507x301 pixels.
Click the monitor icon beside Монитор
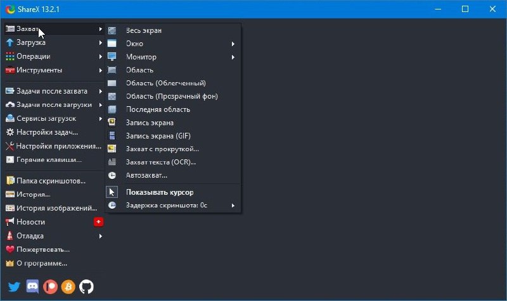click(x=112, y=57)
